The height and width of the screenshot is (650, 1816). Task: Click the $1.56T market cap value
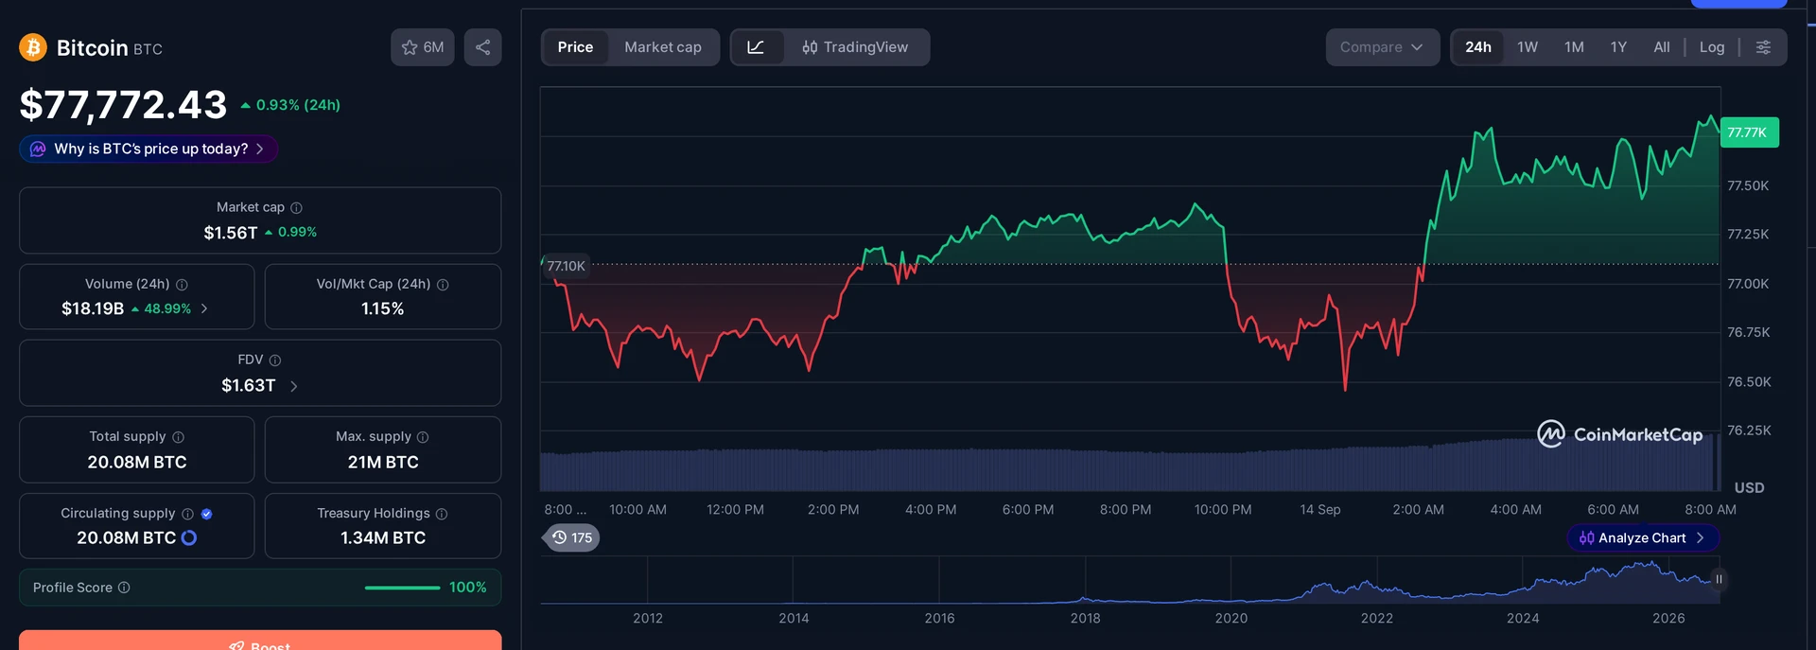click(231, 233)
